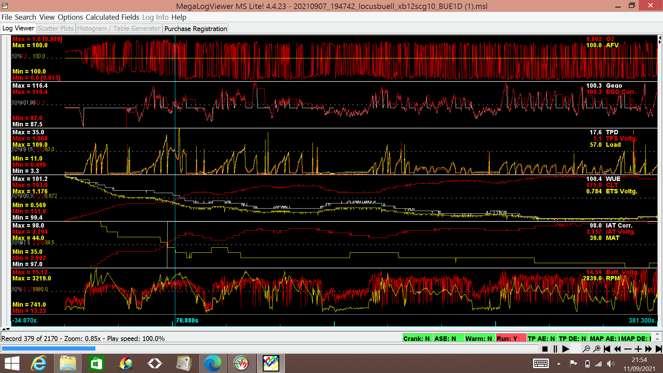Click the Load field label
Image resolution: width=663 pixels, height=373 pixels.
point(613,145)
